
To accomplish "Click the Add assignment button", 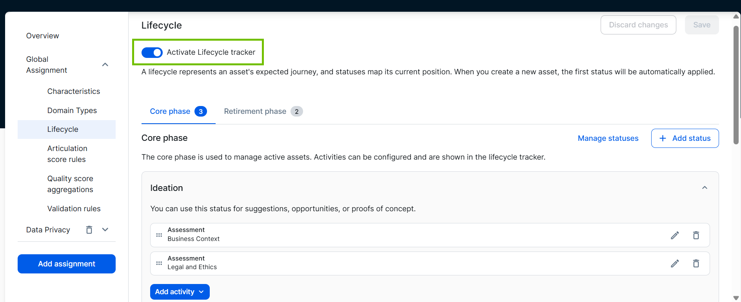I will [67, 264].
